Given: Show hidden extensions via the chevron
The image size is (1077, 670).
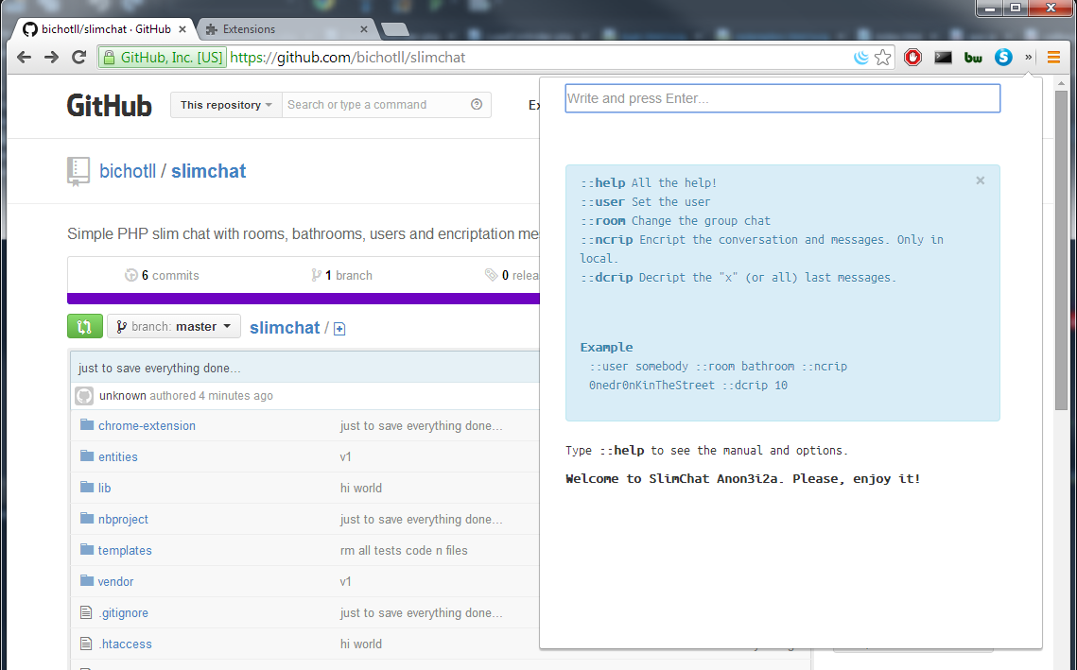Looking at the screenshot, I should tap(1028, 58).
